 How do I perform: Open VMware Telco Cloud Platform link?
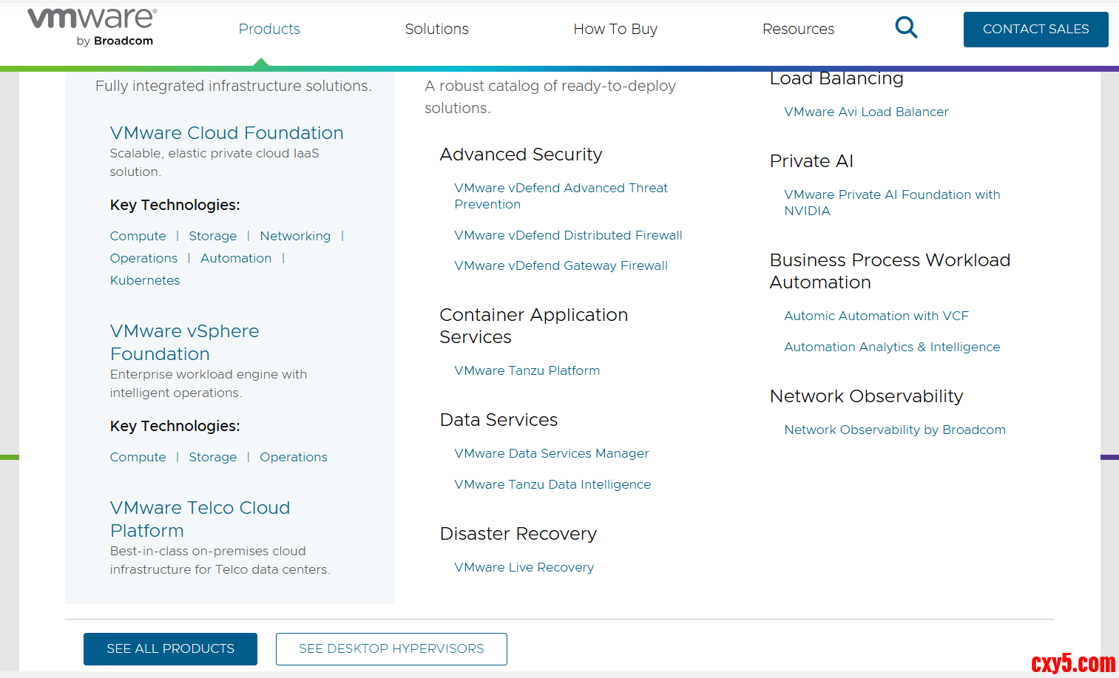click(x=200, y=519)
